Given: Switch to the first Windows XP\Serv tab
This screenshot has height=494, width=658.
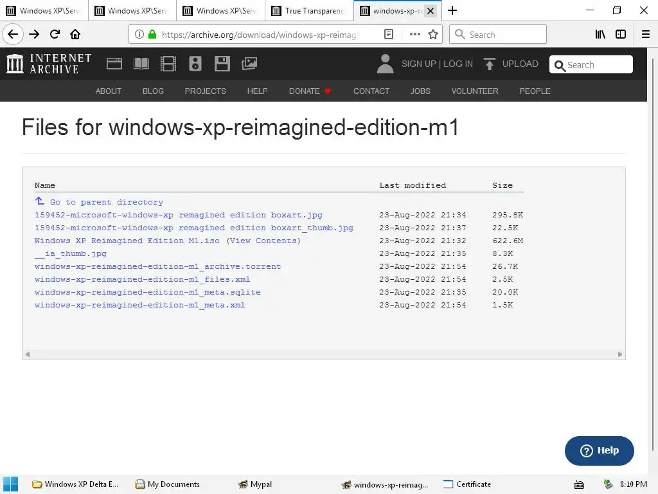Looking at the screenshot, I should (x=44, y=10).
